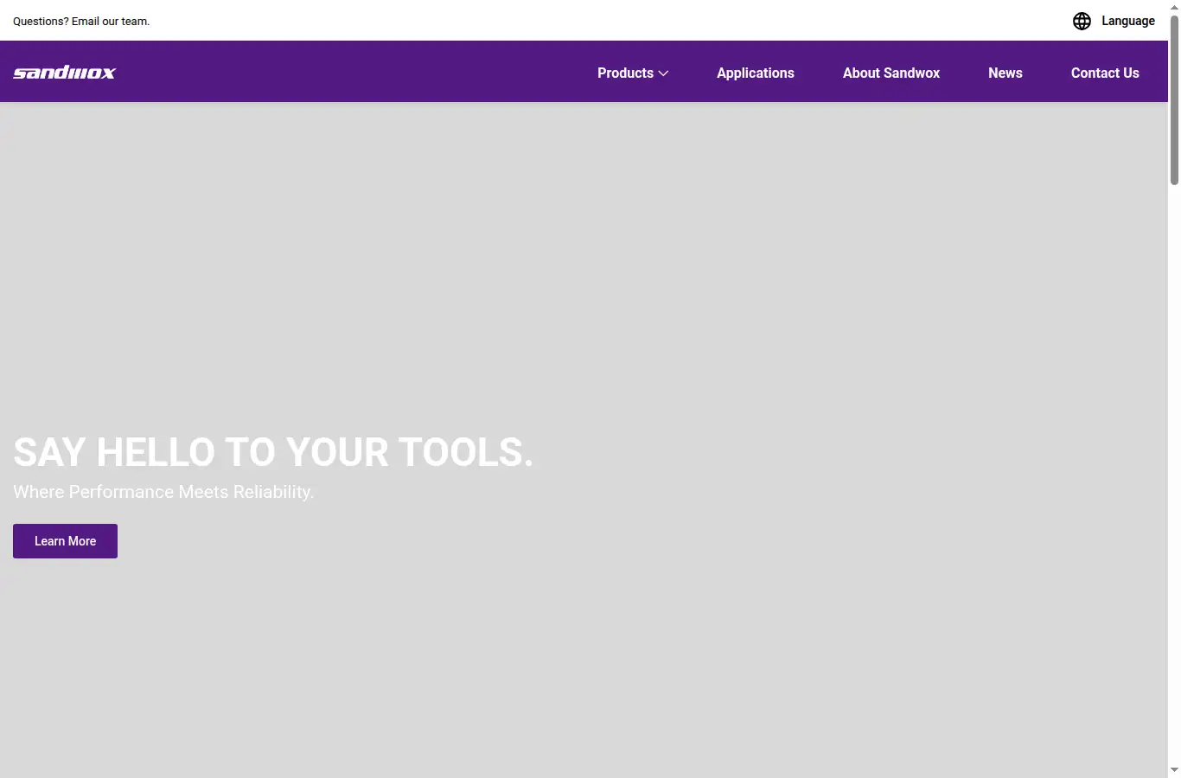The image size is (1181, 778).
Task: Click the Sandwox logo
Action: 64,73
